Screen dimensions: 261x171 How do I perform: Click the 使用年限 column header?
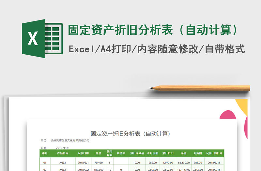click(110, 153)
